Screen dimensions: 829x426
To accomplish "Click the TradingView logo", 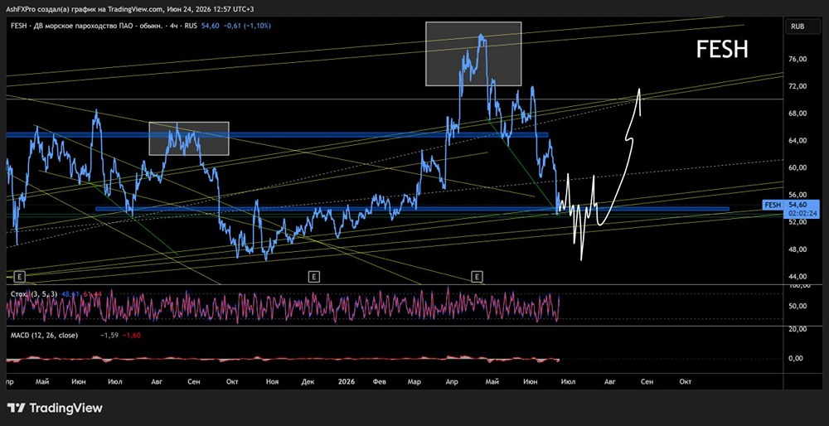I will 55,408.
